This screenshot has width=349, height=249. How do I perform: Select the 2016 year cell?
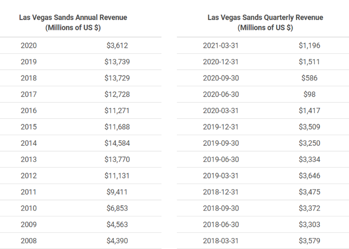tap(28, 111)
